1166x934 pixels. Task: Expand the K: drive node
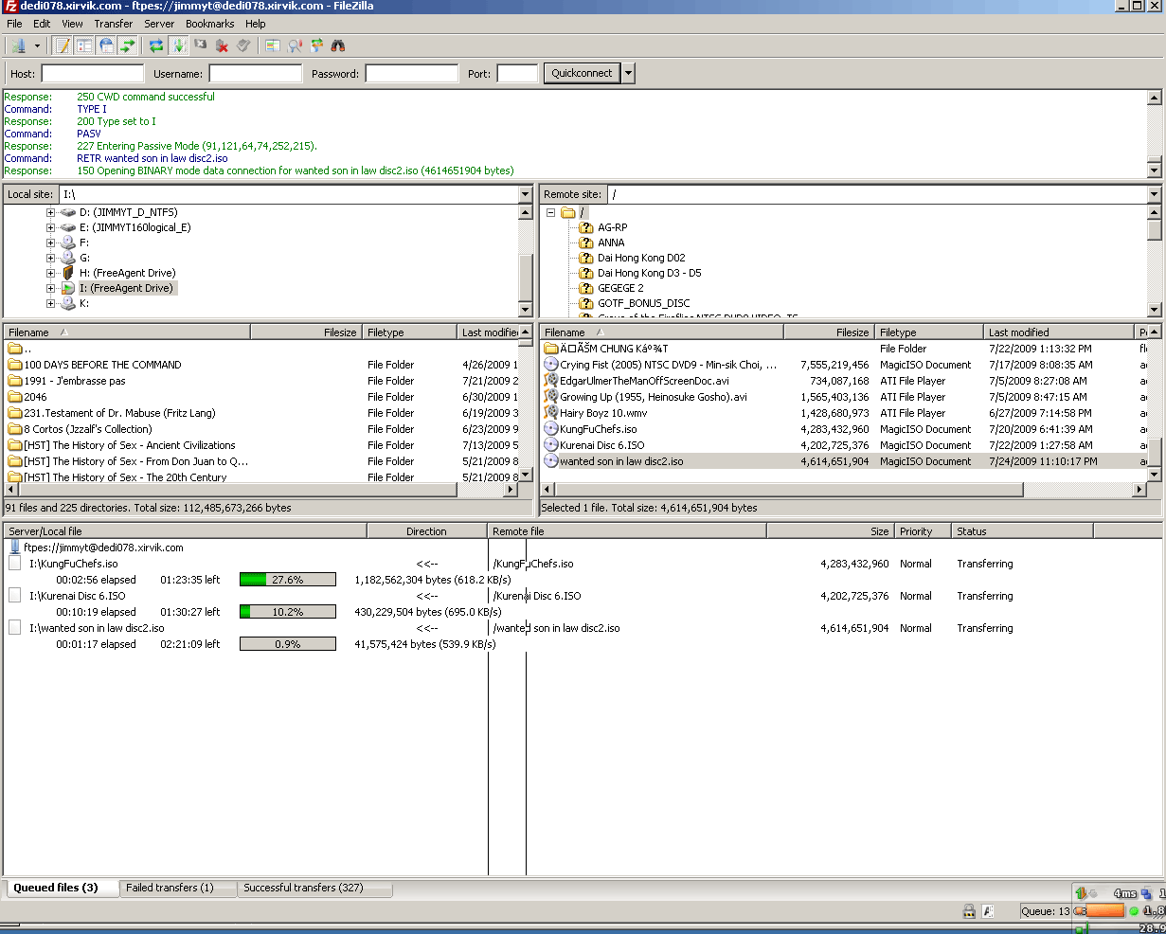(51, 303)
